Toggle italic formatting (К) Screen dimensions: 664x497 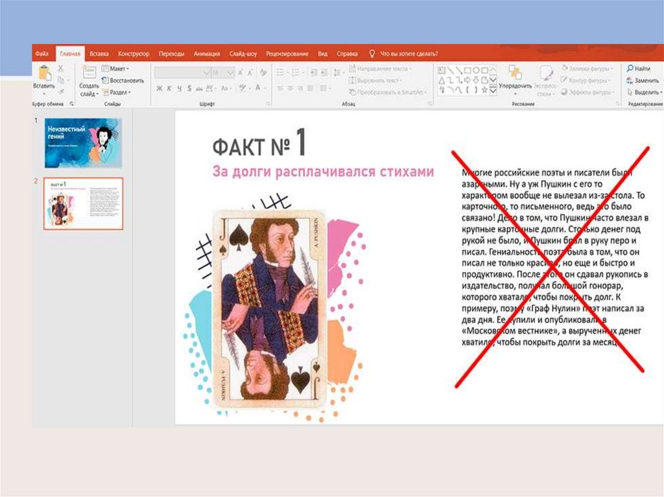click(169, 88)
